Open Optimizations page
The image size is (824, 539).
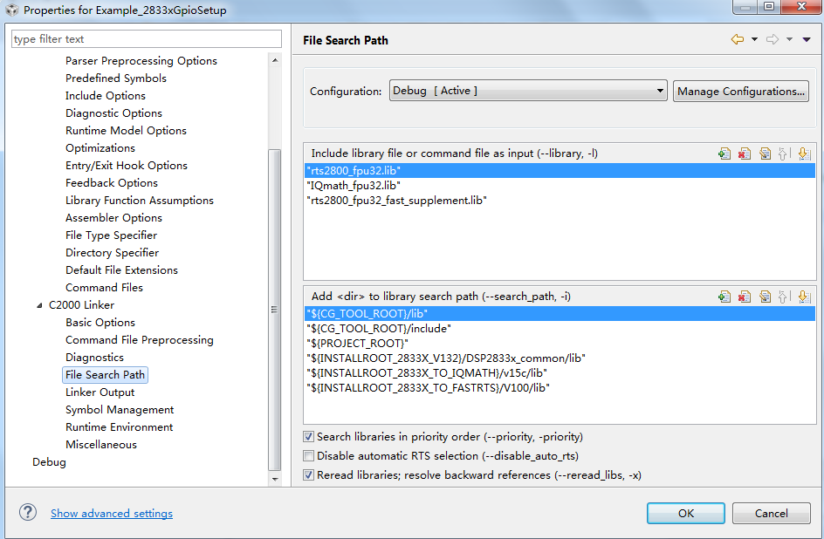click(x=100, y=148)
